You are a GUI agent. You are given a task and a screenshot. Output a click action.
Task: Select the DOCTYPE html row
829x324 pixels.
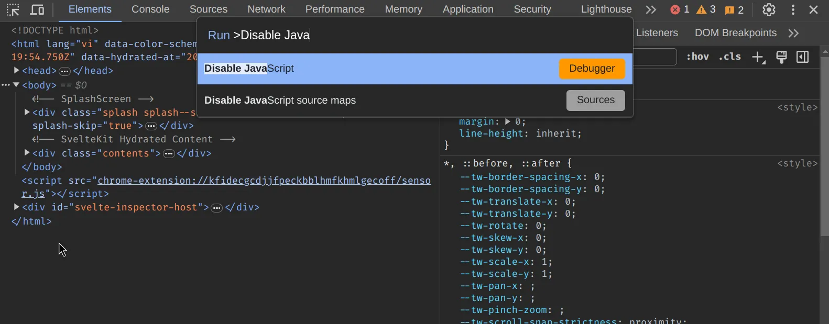click(55, 30)
